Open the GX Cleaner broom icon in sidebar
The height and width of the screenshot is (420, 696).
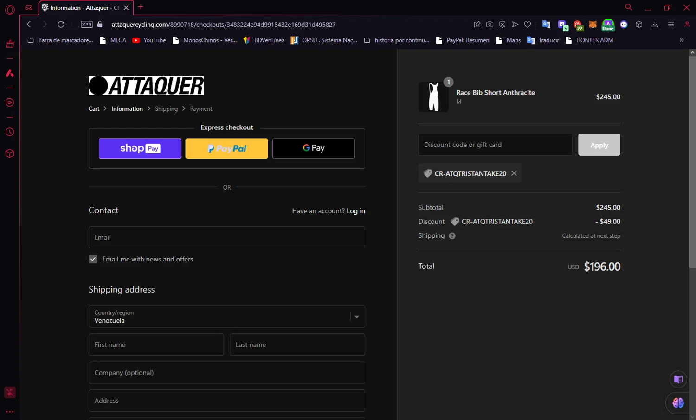10,44
